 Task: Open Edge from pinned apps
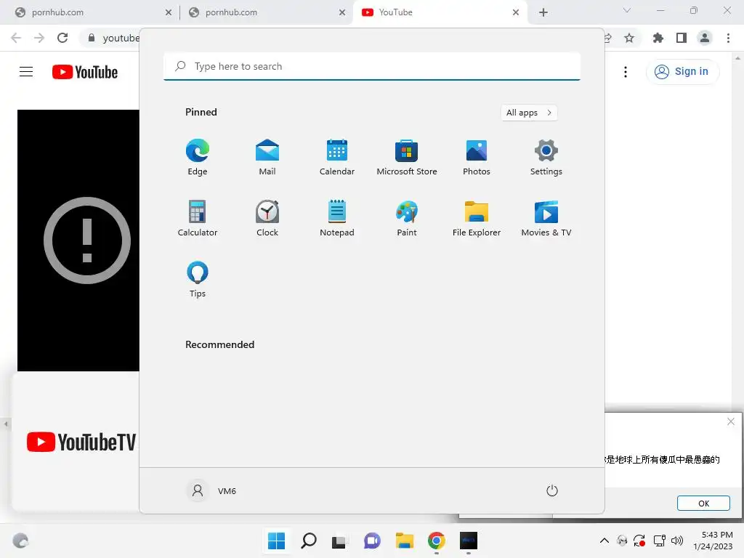(x=198, y=158)
